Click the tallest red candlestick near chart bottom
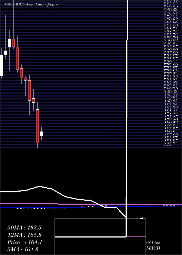Screen dimensions: 182x255 point(37,126)
